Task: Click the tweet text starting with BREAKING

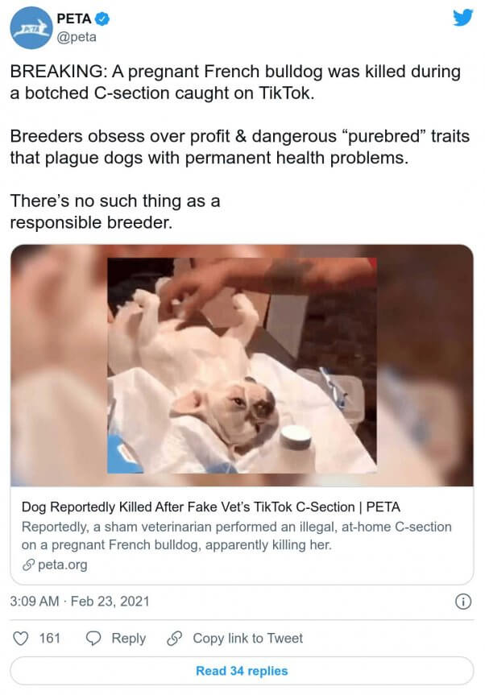Action: (x=235, y=82)
